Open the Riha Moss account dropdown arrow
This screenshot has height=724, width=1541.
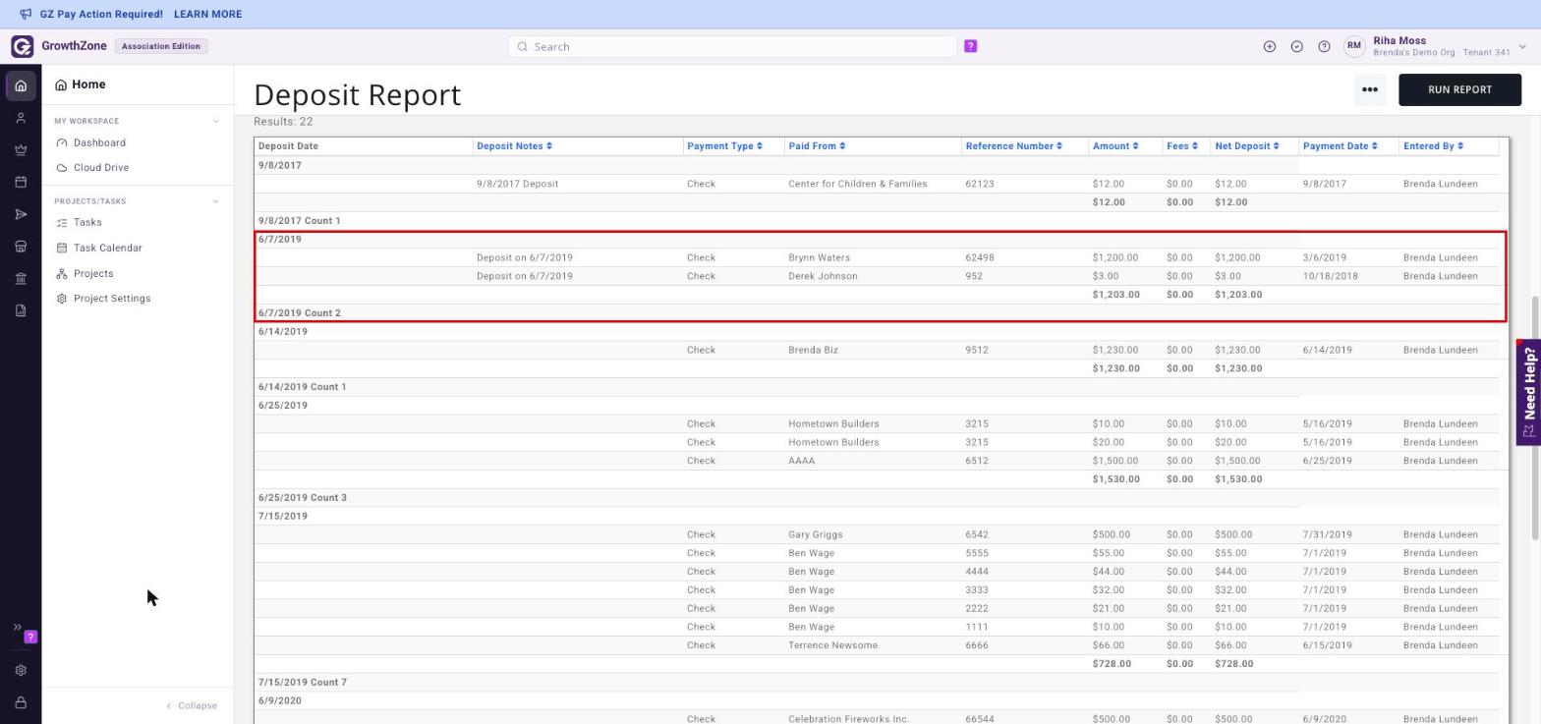point(1522,46)
